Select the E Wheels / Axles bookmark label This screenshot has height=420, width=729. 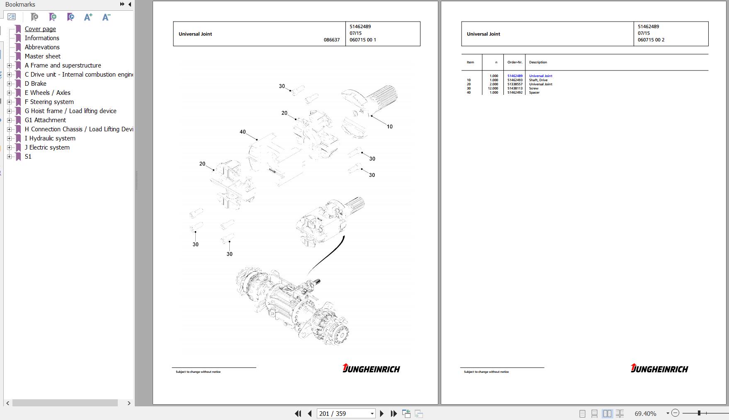coord(47,93)
